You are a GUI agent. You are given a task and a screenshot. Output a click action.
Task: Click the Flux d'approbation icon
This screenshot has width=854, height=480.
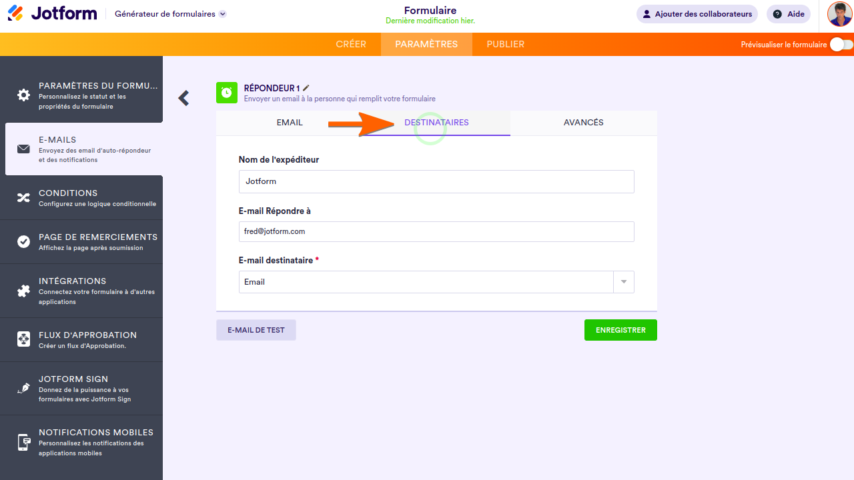click(23, 339)
